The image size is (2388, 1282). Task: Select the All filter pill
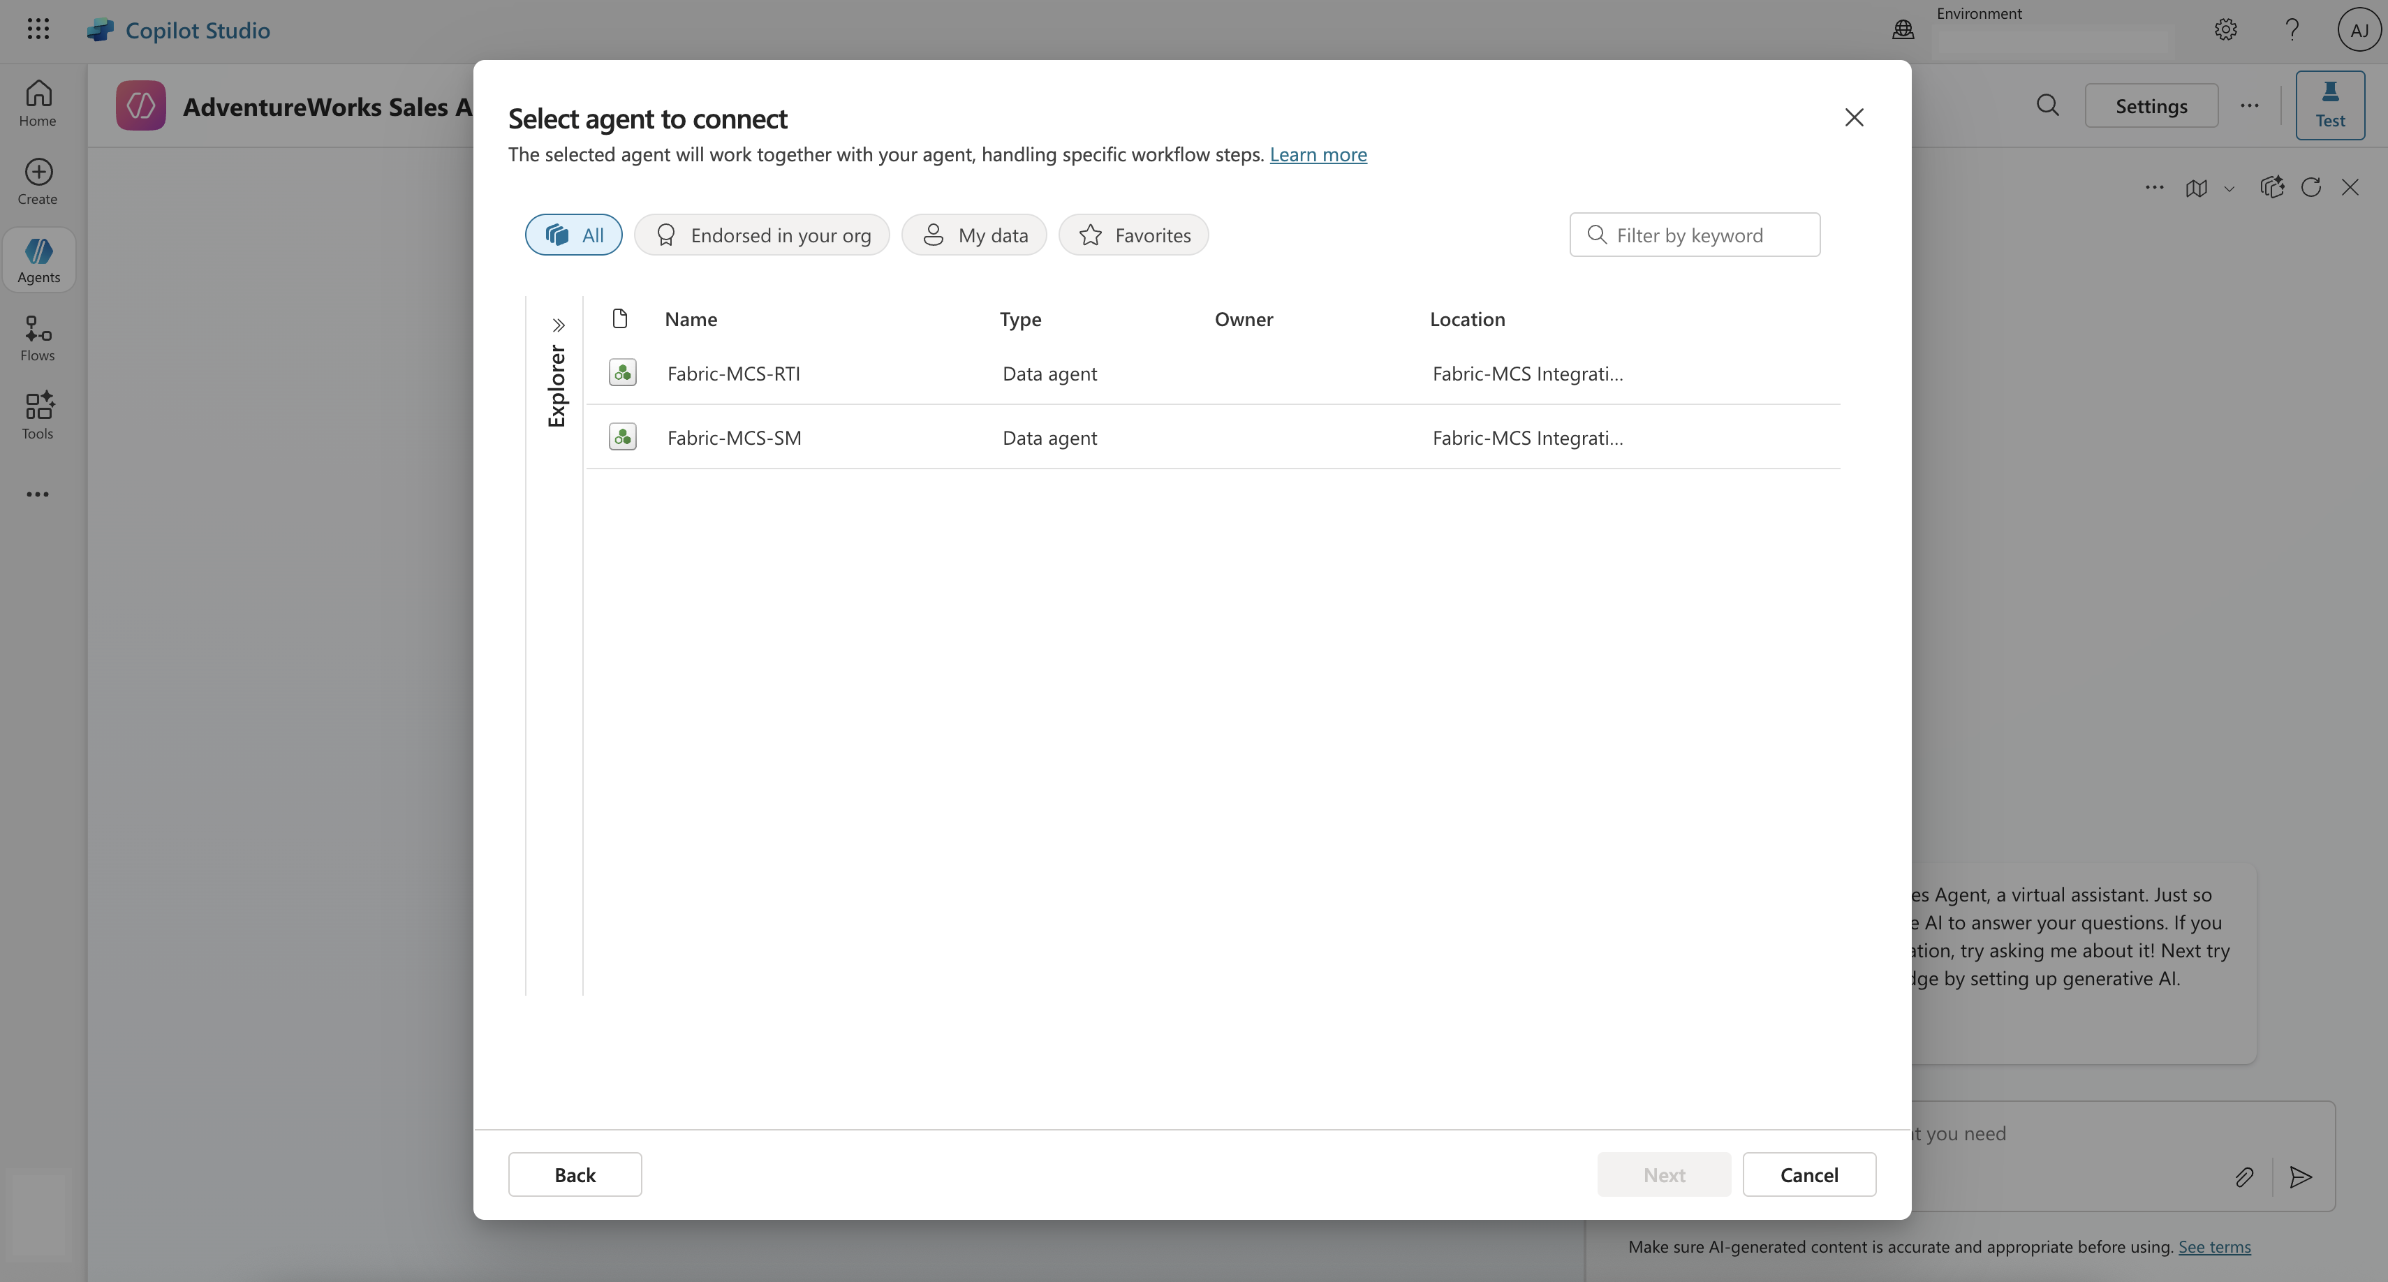[573, 235]
